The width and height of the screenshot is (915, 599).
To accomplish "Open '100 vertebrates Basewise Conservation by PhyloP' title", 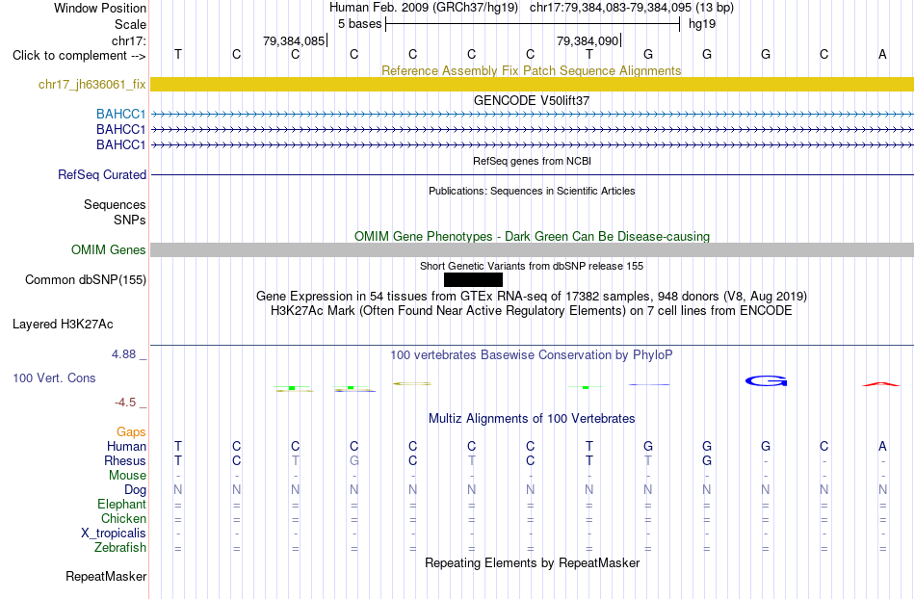I will point(532,354).
